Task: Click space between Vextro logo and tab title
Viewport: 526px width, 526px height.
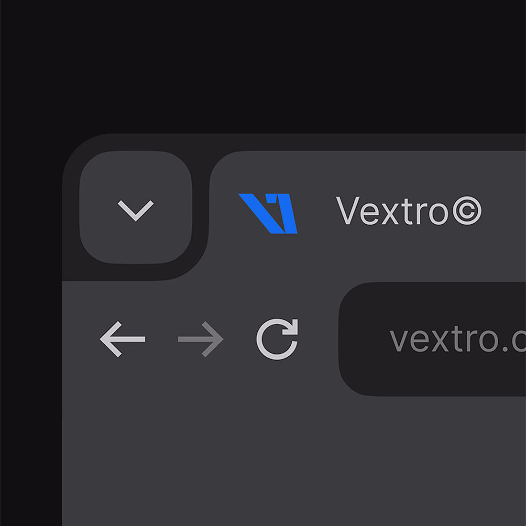Action: tap(317, 211)
